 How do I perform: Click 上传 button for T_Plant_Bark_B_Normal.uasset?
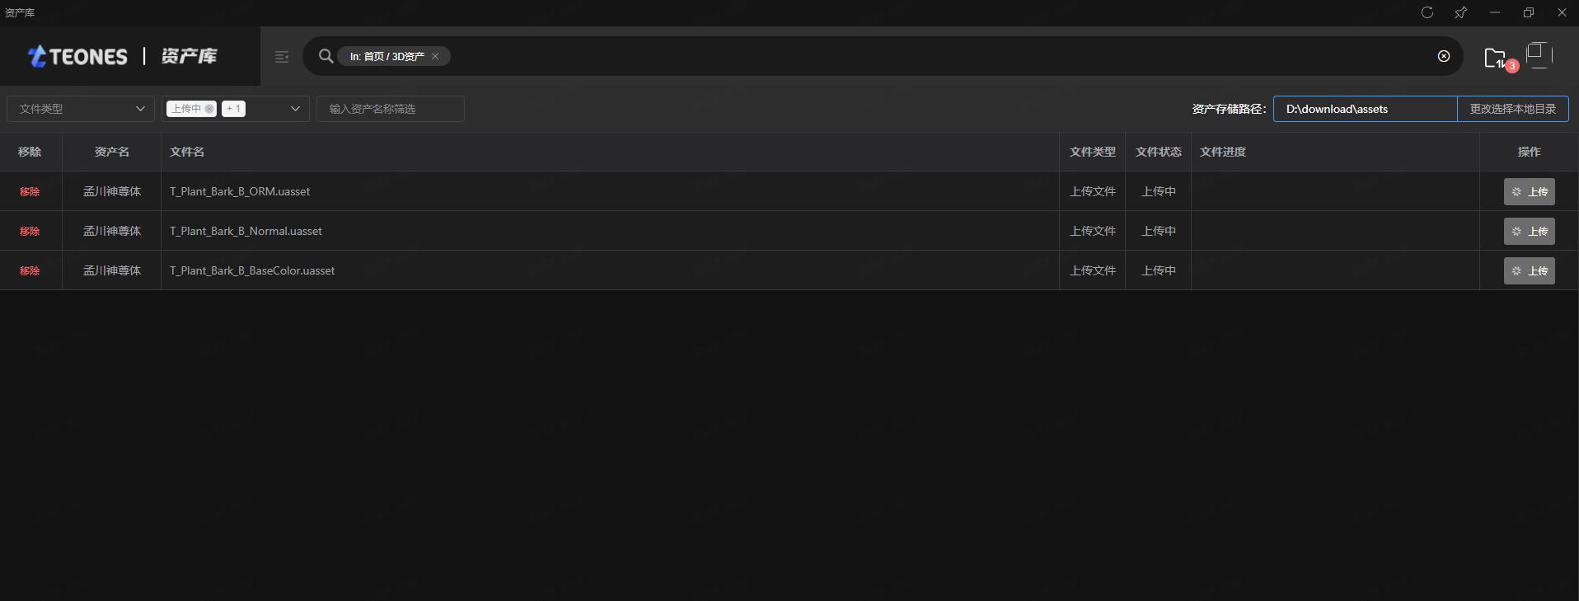(x=1529, y=232)
